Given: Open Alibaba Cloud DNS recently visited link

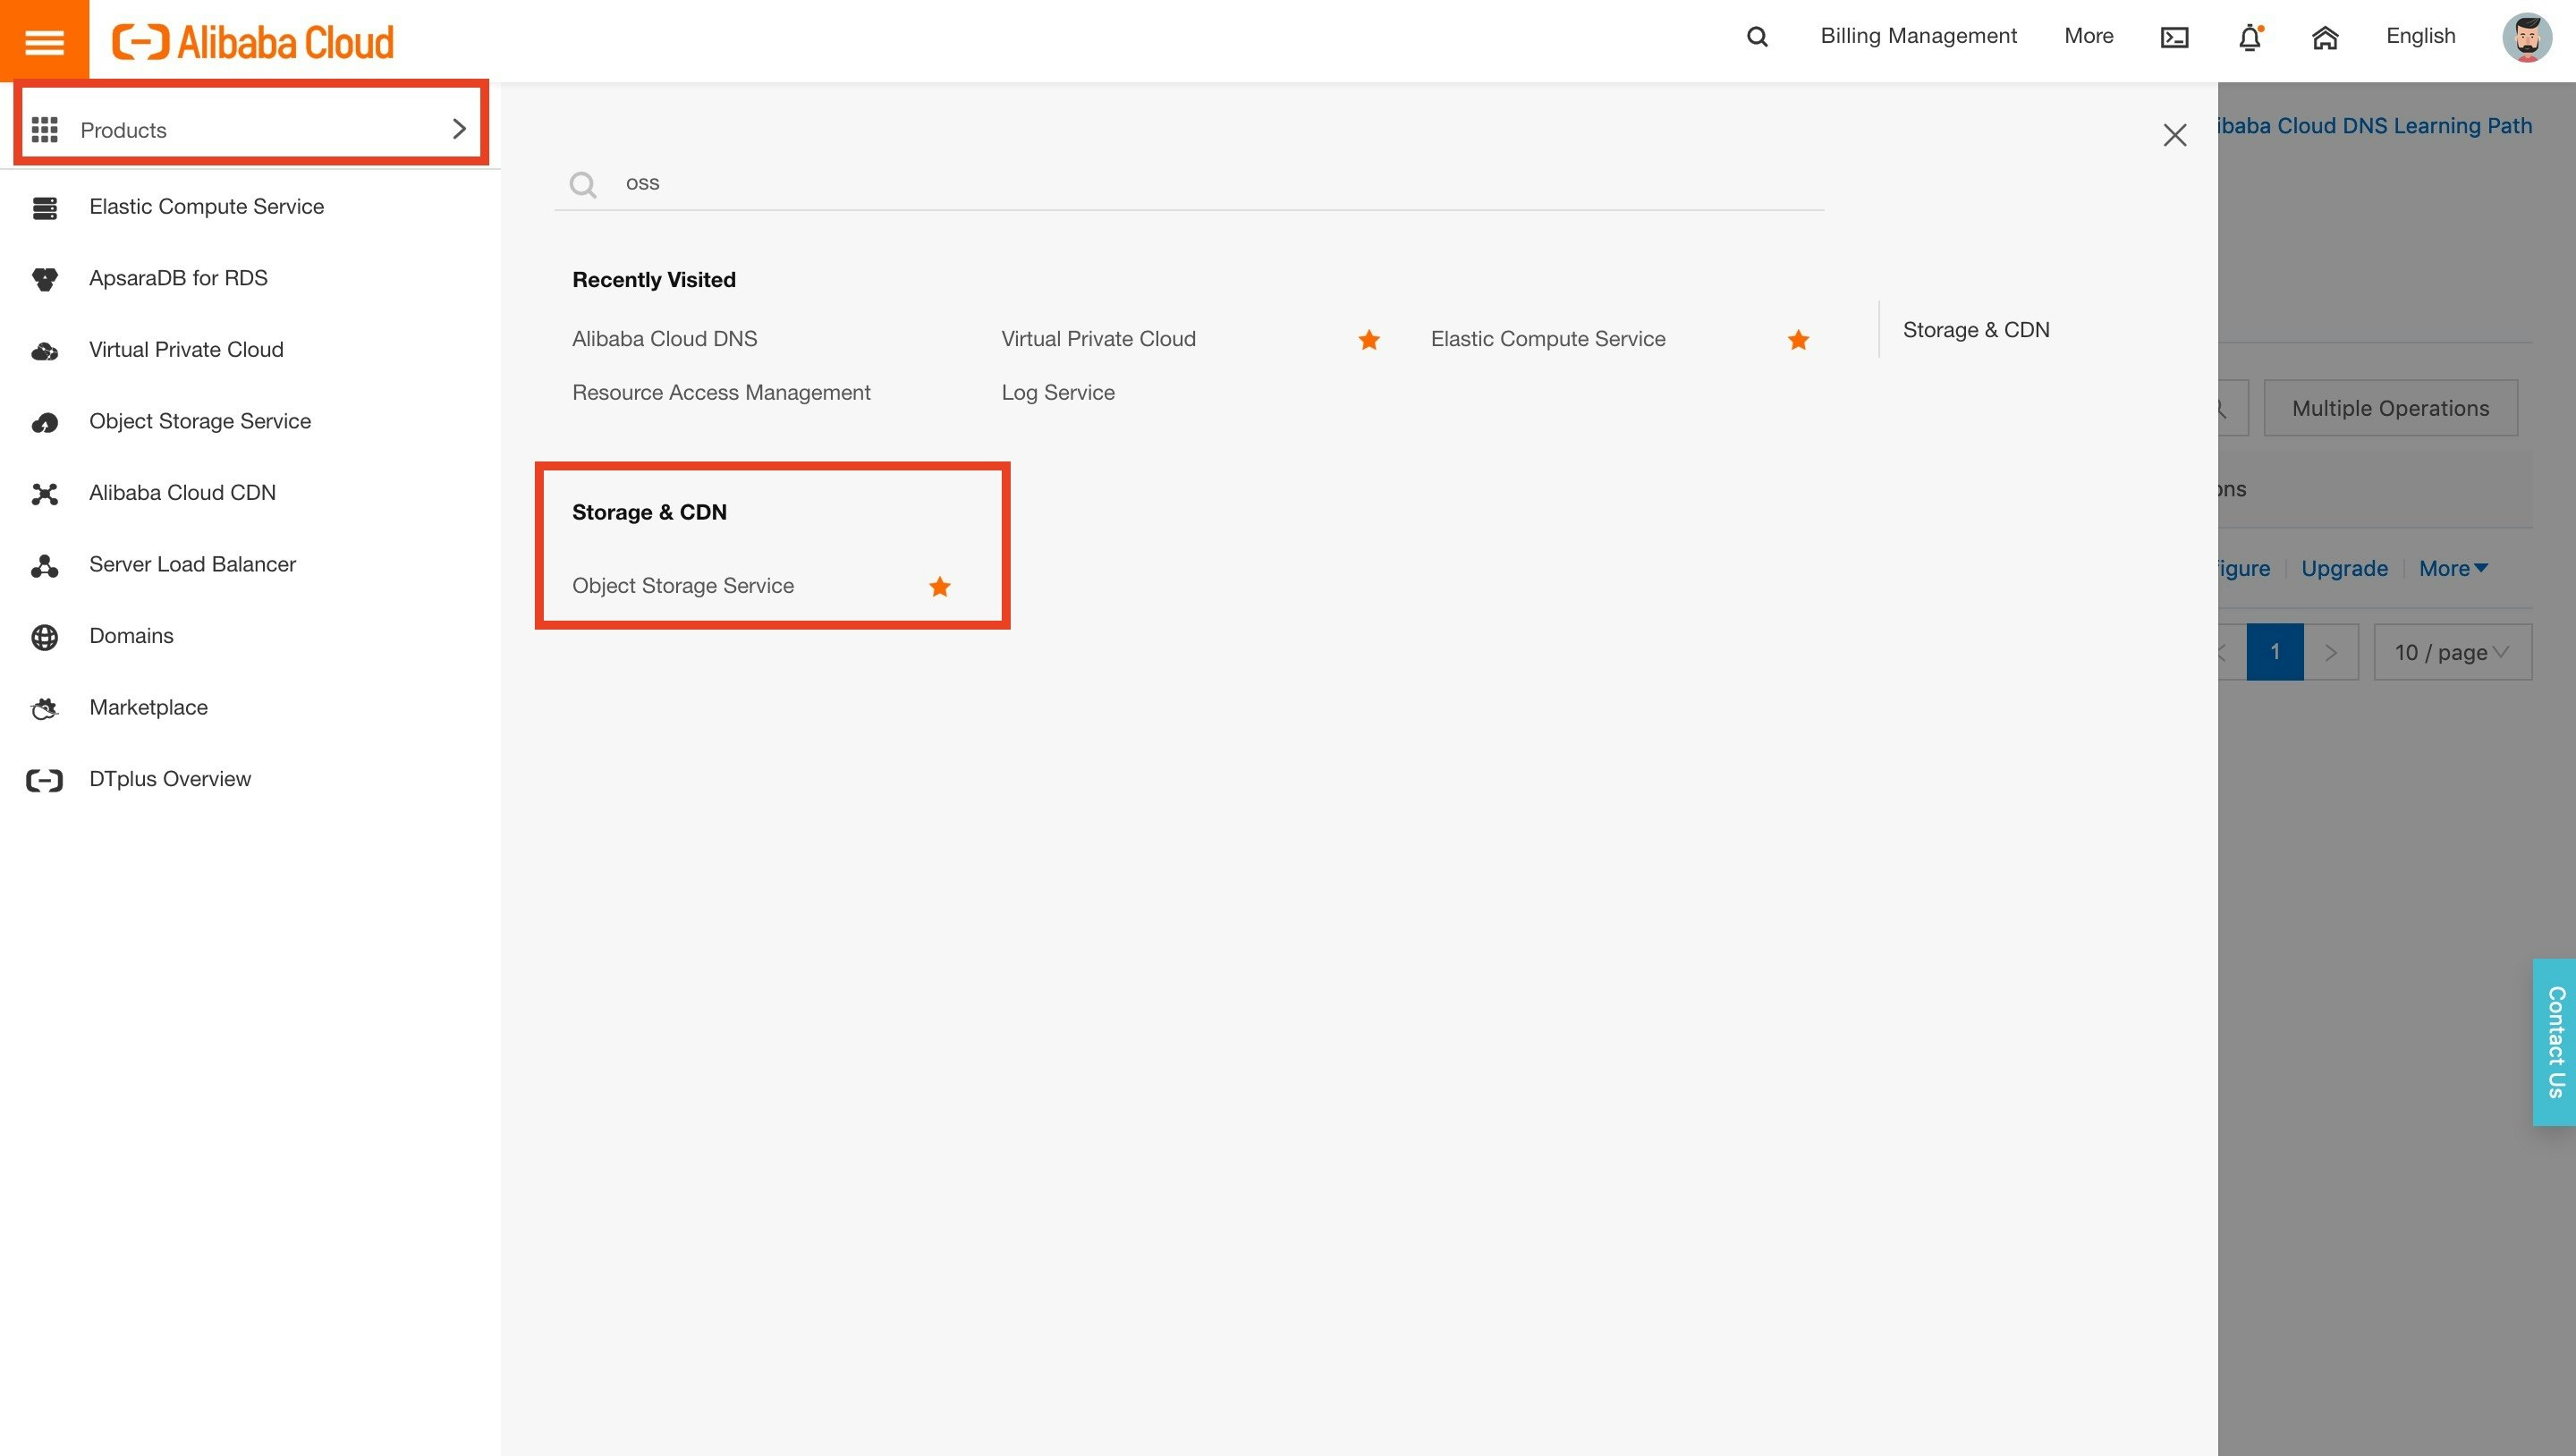Looking at the screenshot, I should (664, 339).
